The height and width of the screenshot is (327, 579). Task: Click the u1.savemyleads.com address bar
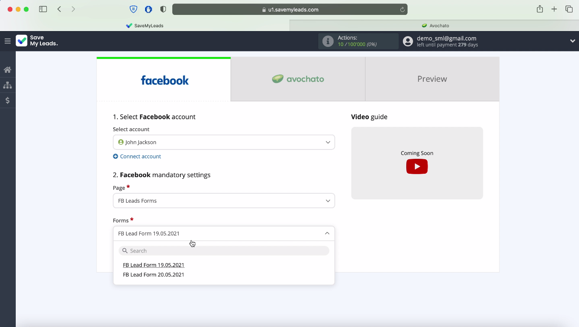click(290, 9)
